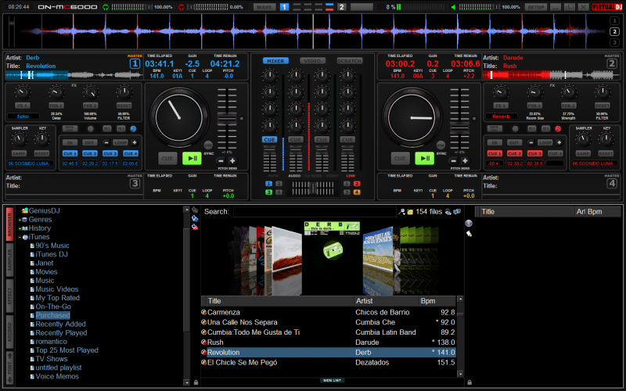Click pitch bend plus on deck 2
The image size is (626, 391).
(x=465, y=161)
